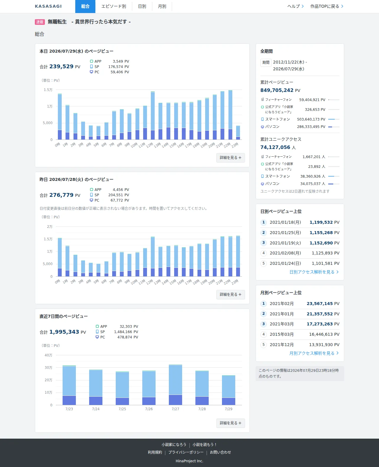Go back via 作品TOPに戻る link
Screen dimensions: 379x467
pyautogui.click(x=327, y=6)
